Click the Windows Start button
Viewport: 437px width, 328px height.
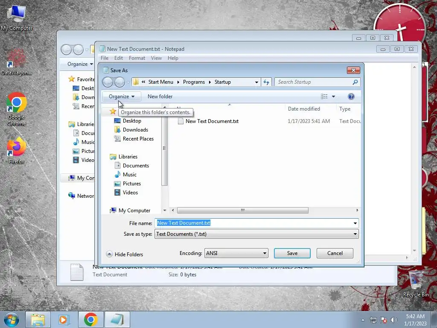(12, 319)
